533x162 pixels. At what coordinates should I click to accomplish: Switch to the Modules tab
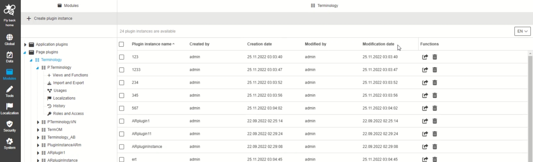point(68,6)
